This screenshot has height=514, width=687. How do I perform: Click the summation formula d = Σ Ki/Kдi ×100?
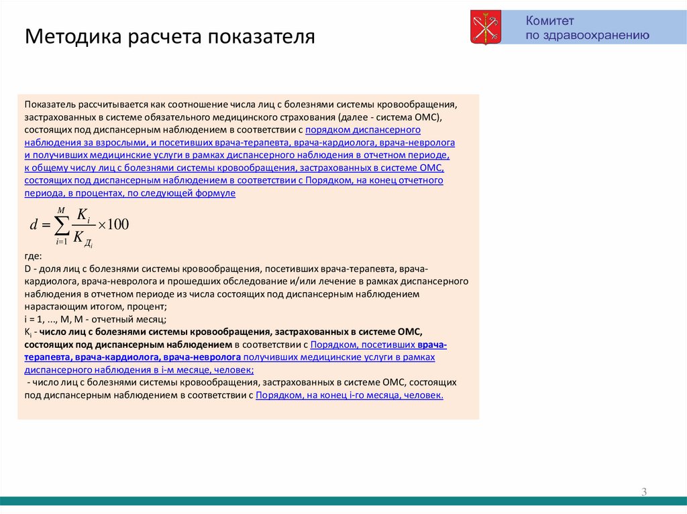point(79,228)
